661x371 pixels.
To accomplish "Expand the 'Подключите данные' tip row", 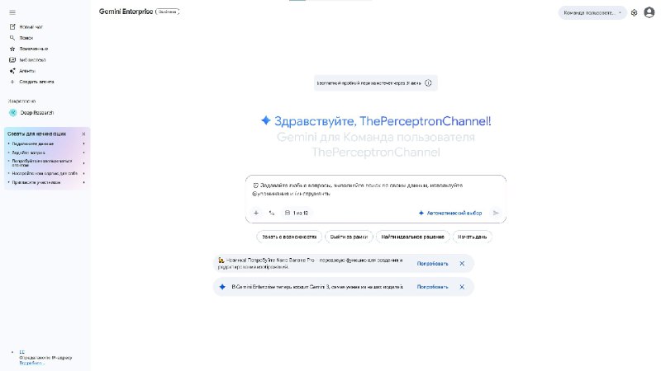I will click(46, 143).
